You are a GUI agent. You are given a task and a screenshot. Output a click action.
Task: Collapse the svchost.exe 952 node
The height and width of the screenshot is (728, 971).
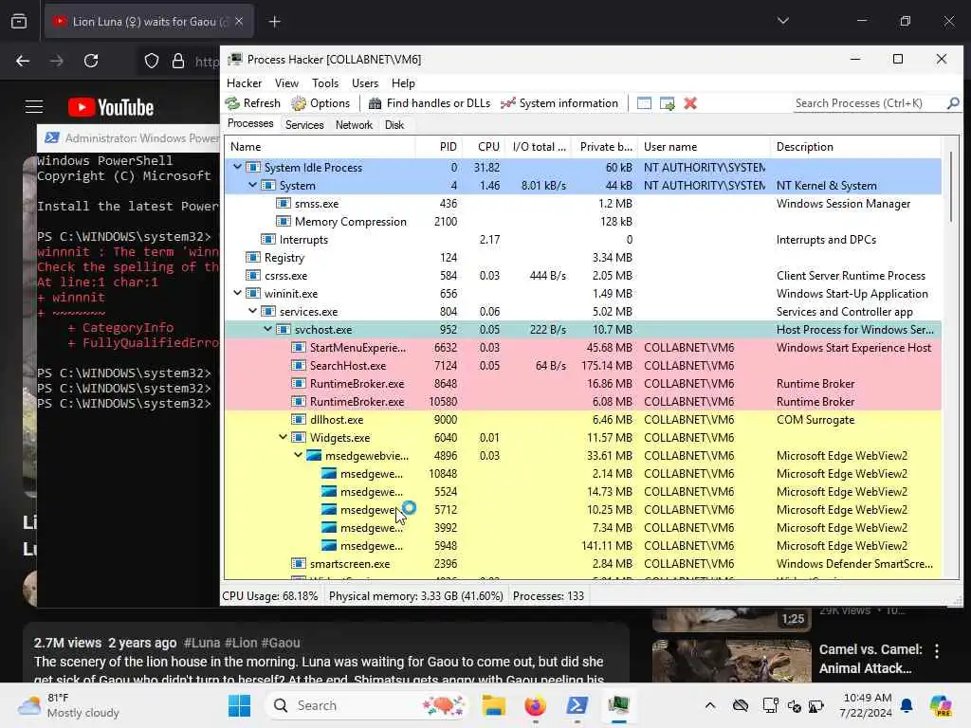click(267, 329)
